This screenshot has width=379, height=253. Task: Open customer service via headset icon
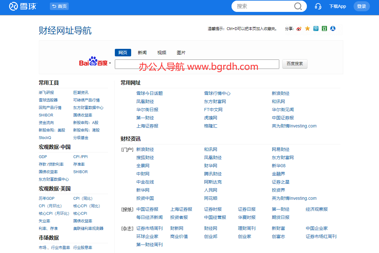point(318,6)
